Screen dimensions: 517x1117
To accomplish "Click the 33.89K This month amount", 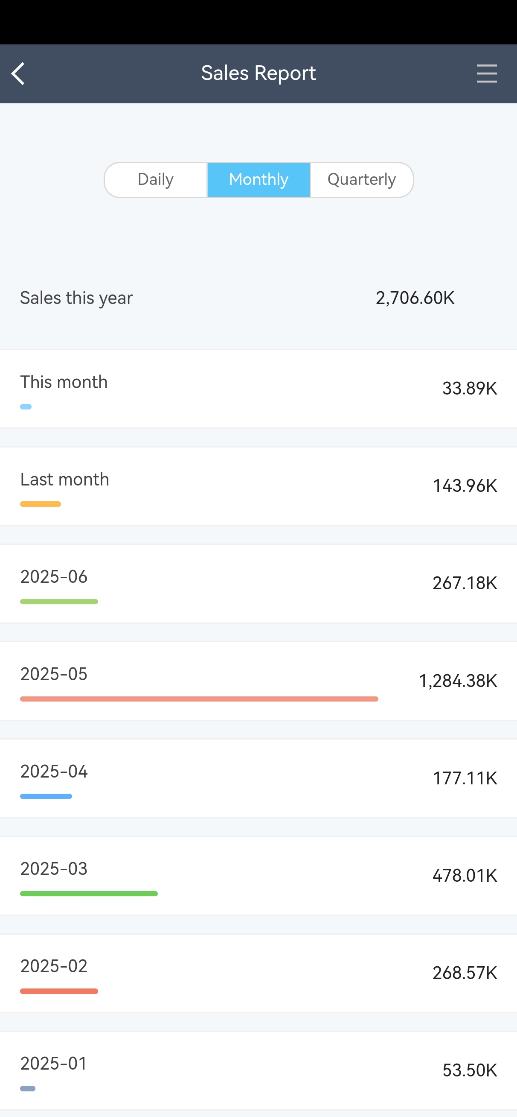I will [x=469, y=389].
